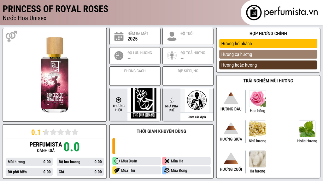
Task: Click the perfumista.vn site name
Action: coord(291,12)
